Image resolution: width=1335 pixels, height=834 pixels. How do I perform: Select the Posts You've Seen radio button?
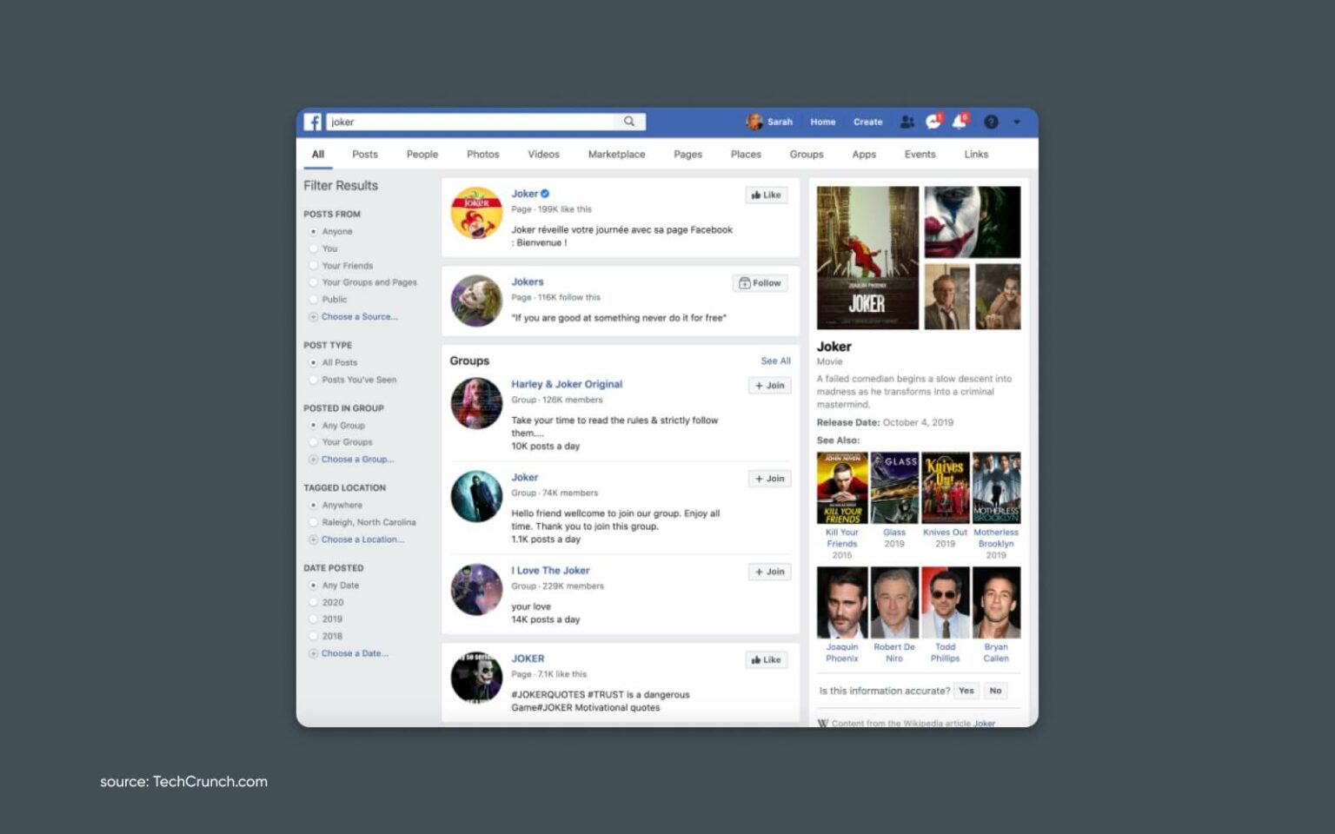click(x=313, y=380)
